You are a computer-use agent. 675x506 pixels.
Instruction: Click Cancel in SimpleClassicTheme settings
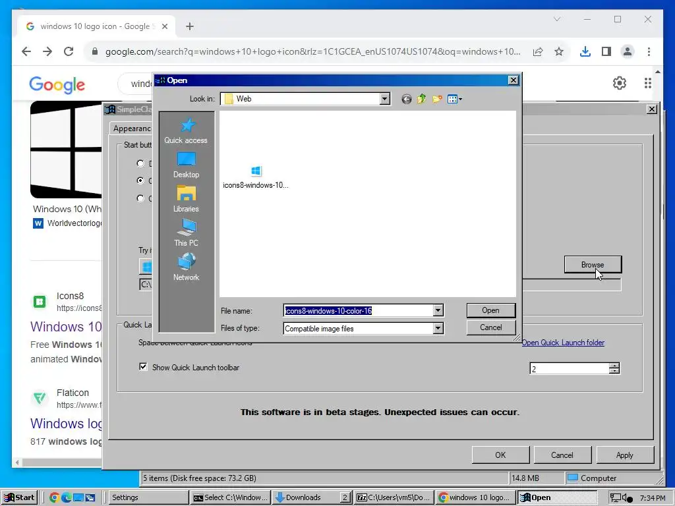click(x=562, y=455)
